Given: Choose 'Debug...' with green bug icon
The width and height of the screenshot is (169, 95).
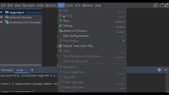Looking at the screenshot, I should point(92,26).
